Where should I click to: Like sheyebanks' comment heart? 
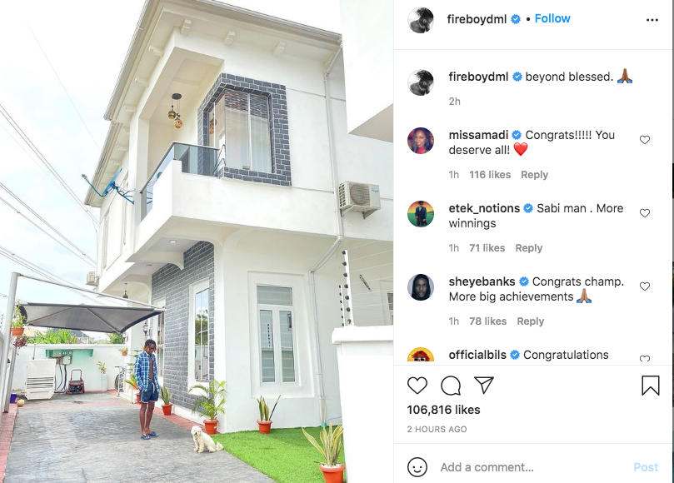click(x=644, y=286)
